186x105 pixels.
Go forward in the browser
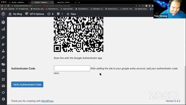(5, 6)
